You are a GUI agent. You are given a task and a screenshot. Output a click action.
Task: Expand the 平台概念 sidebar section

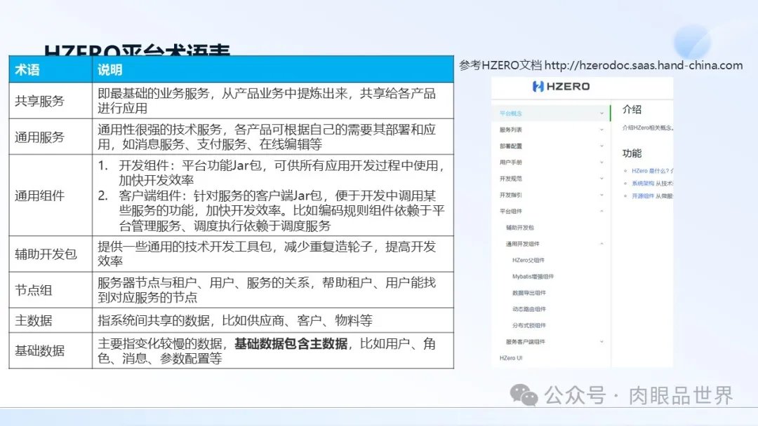[601, 113]
